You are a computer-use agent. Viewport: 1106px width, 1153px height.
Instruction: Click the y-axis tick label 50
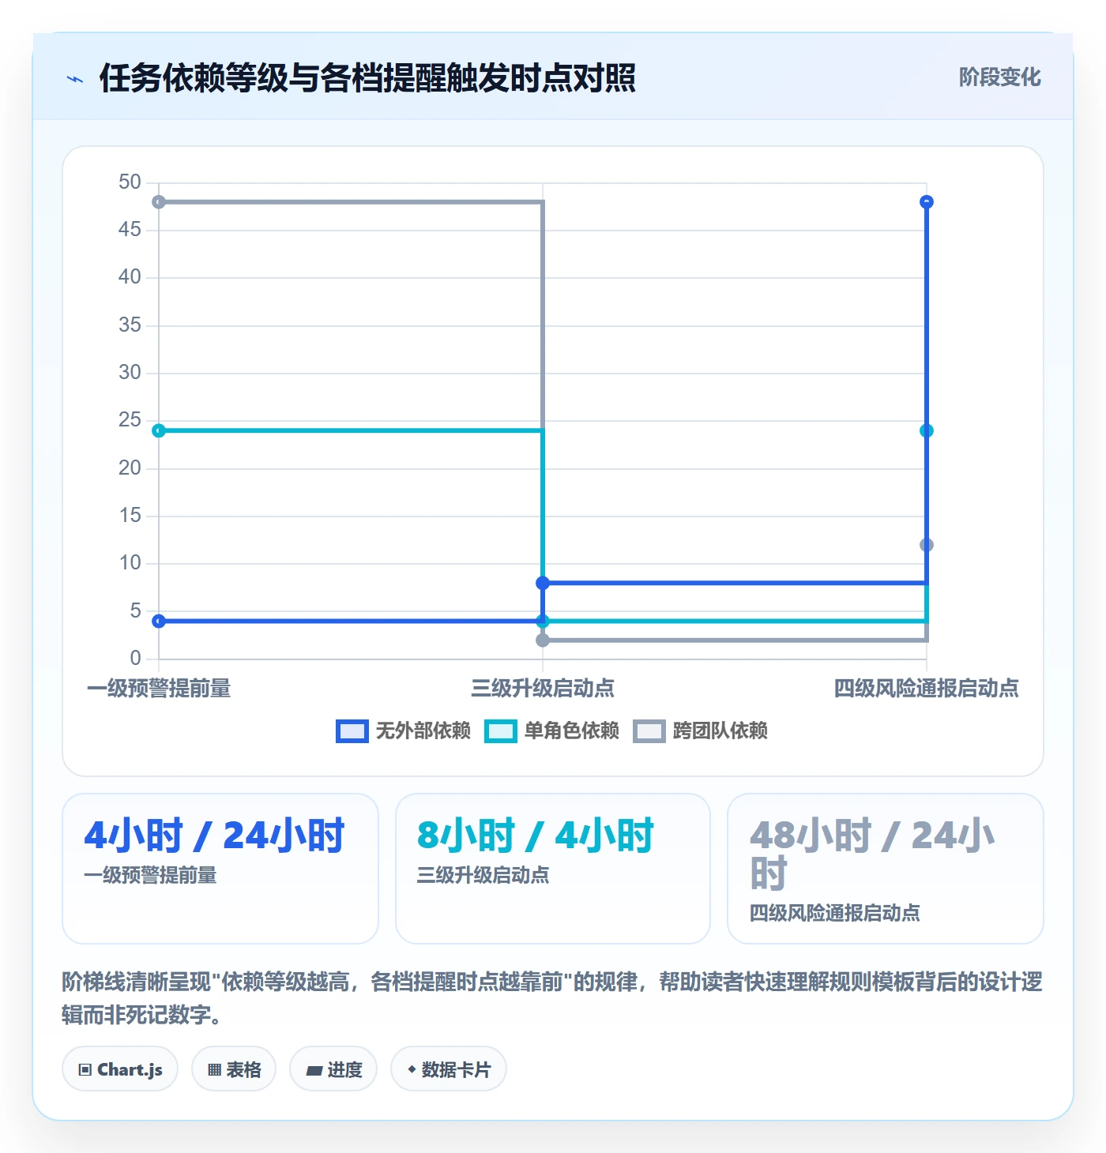[130, 182]
